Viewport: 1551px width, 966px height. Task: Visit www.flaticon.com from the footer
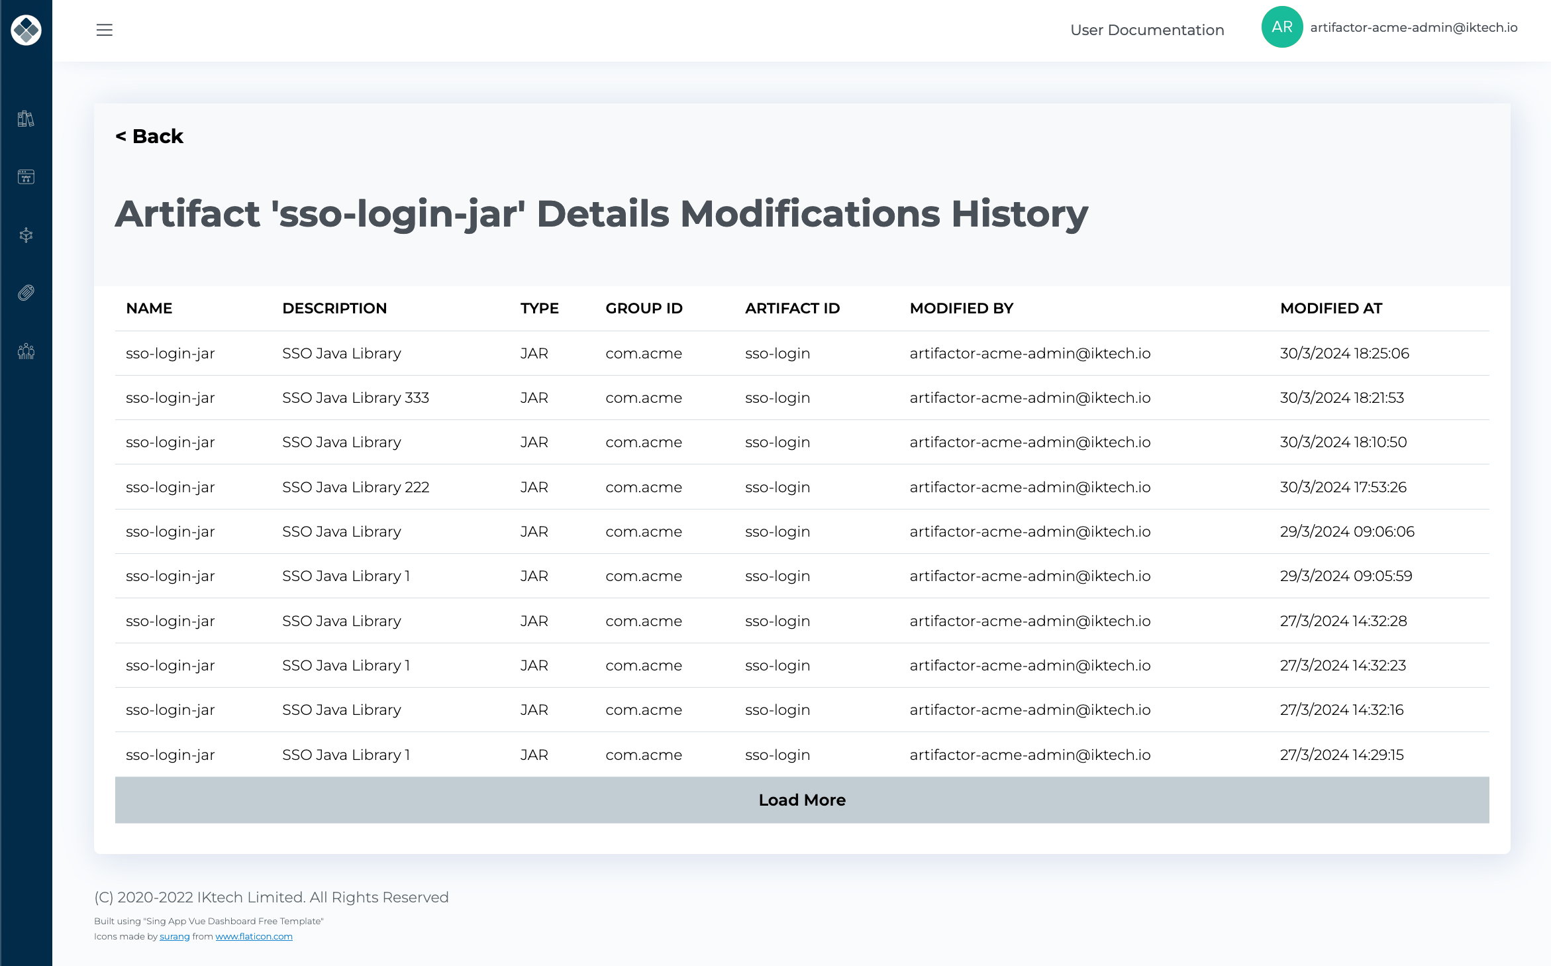tap(254, 936)
